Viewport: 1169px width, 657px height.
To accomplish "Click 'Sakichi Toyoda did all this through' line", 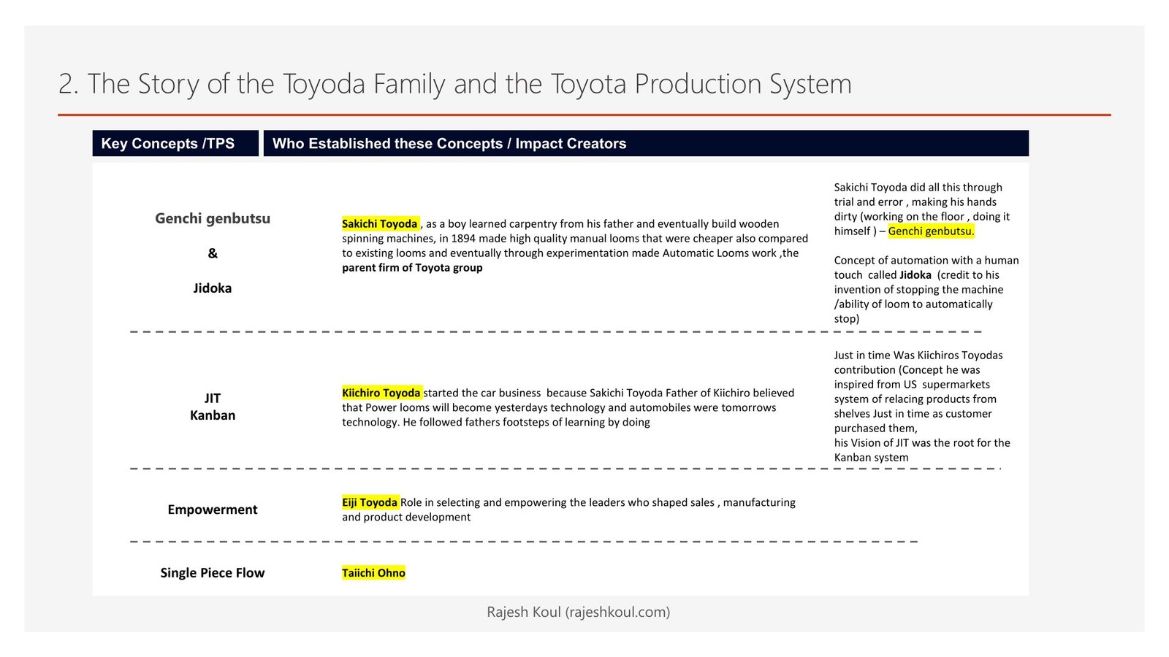I will pos(918,187).
